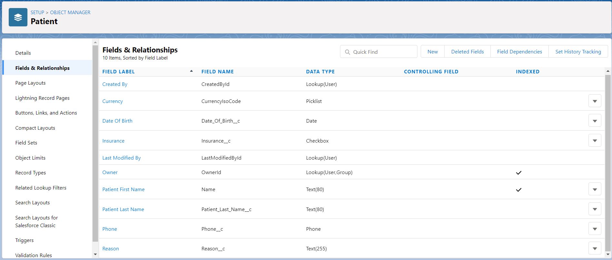612x260 pixels.
Task: Select Validation Rules in sidebar
Action: pos(34,255)
